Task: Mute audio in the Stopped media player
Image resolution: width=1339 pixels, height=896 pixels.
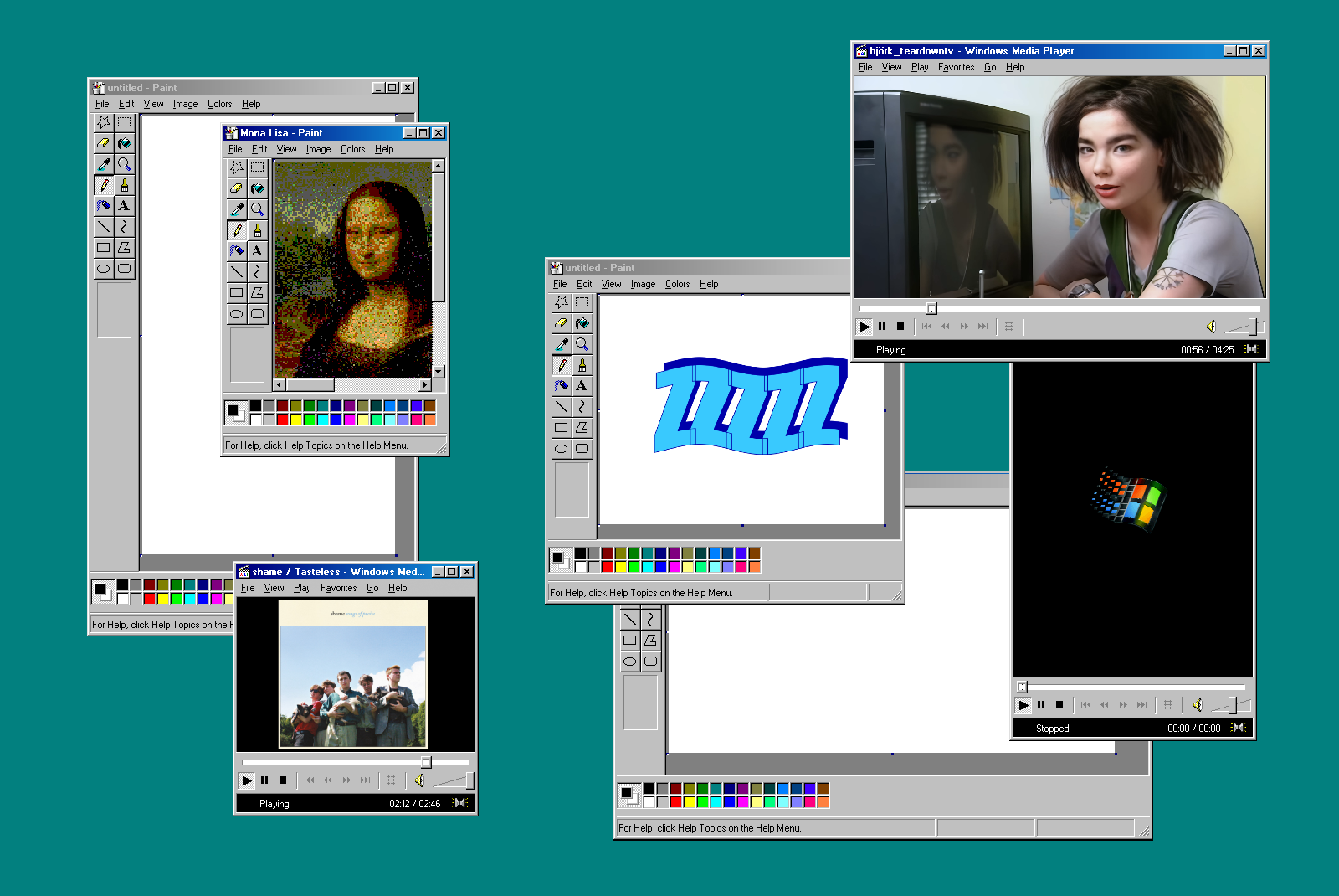Action: coord(1198,705)
